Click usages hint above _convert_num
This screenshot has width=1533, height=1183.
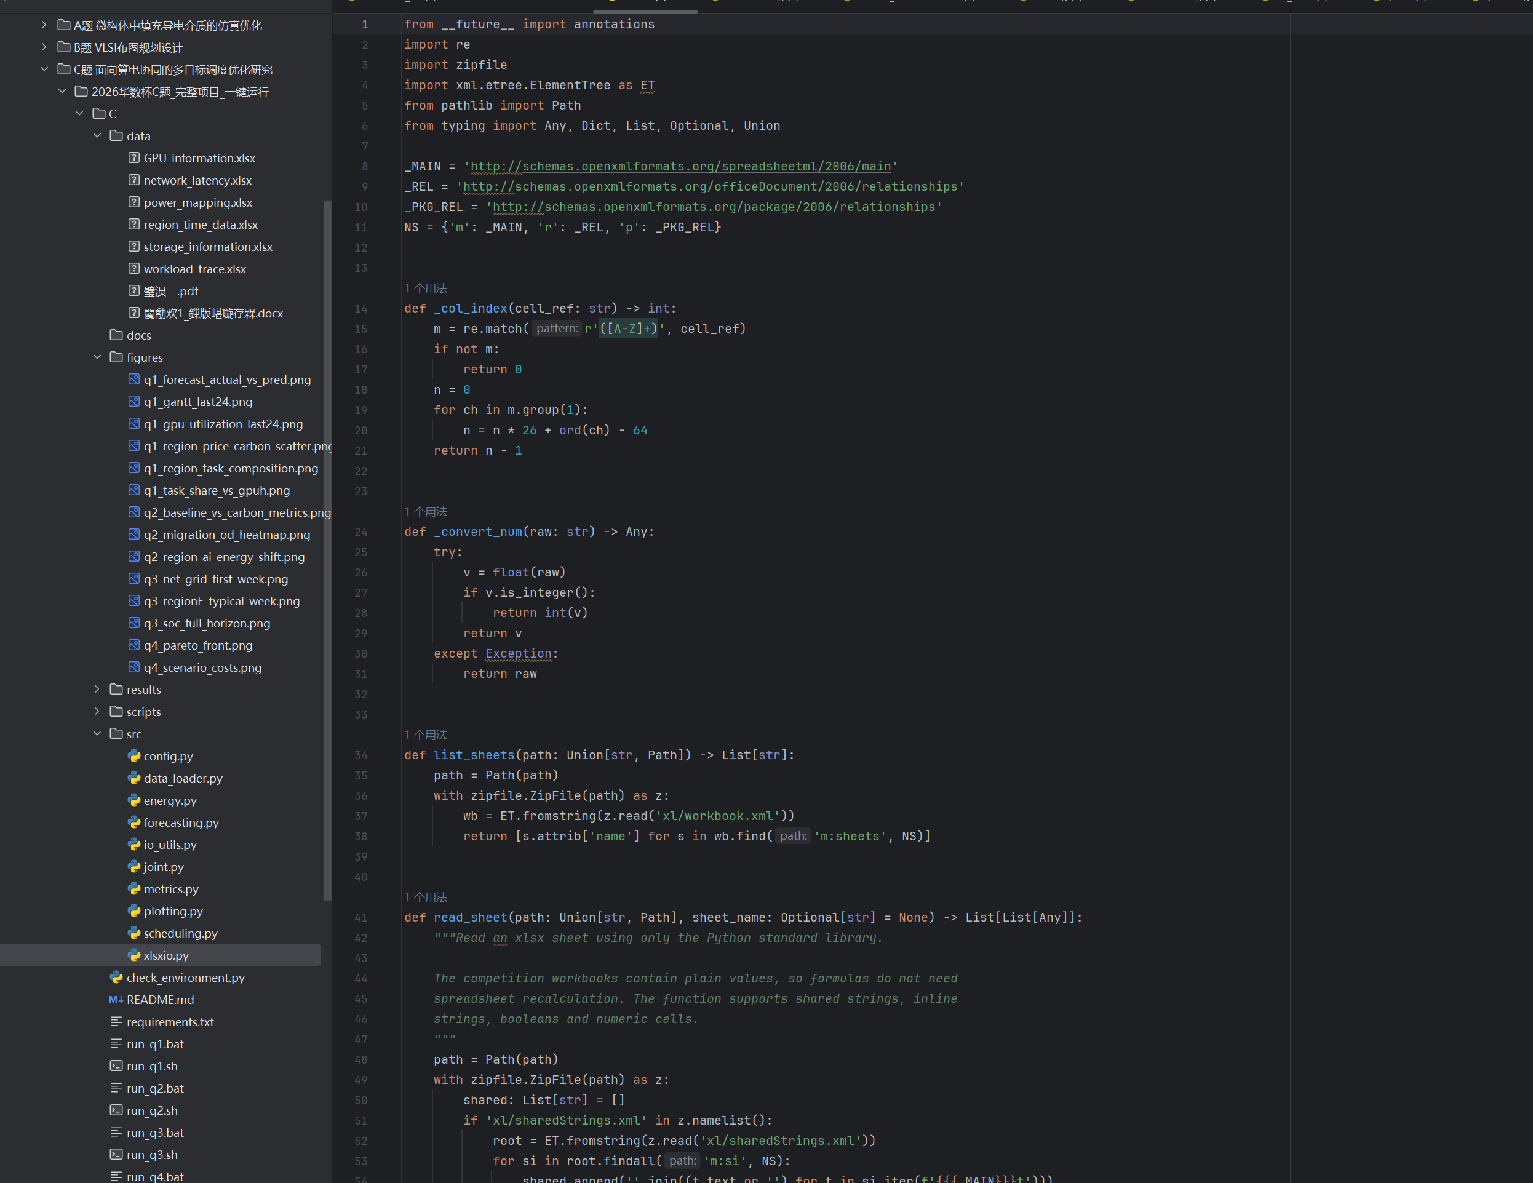point(426,511)
